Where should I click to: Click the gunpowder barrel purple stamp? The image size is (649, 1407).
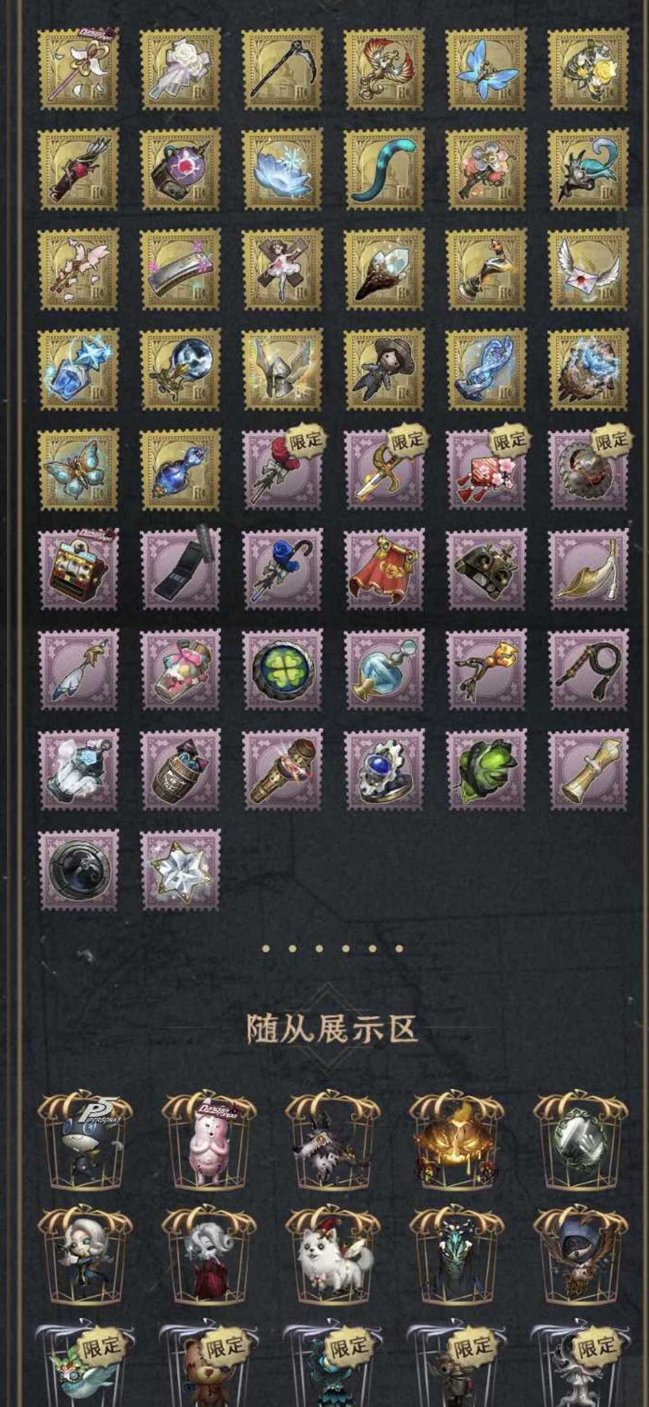click(x=180, y=769)
